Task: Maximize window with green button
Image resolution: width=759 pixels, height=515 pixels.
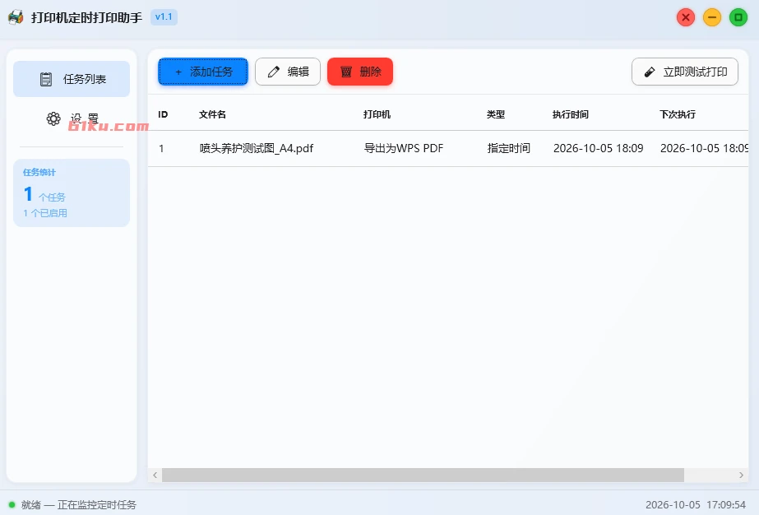Action: click(738, 17)
